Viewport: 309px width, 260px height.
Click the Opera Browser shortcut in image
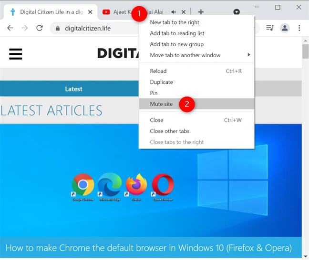163,187
